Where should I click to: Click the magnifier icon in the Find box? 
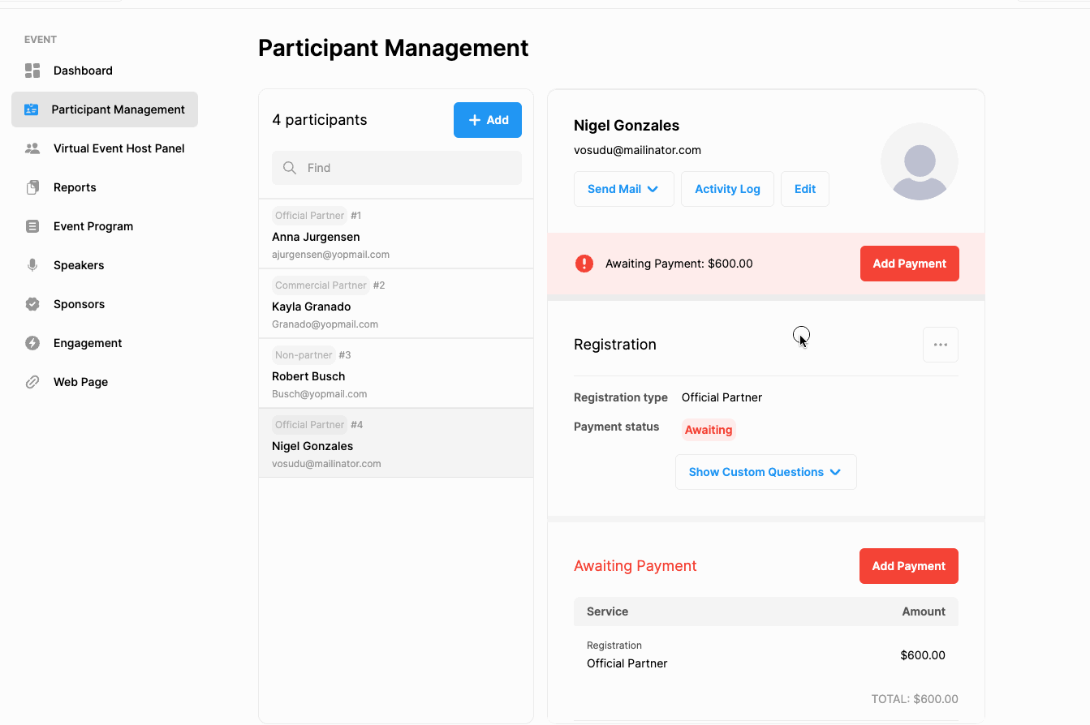click(290, 168)
